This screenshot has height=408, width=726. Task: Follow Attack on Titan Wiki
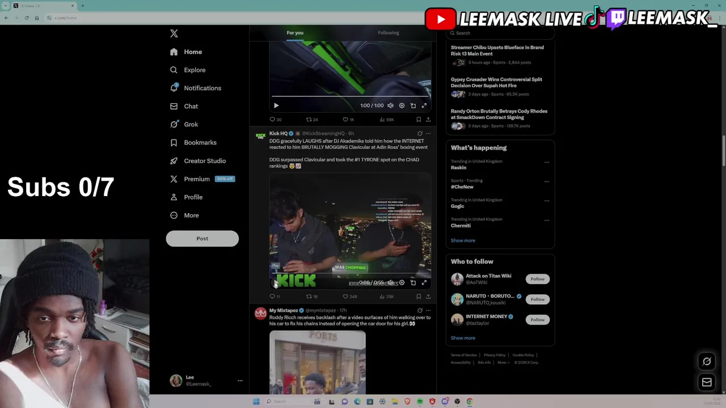click(x=538, y=279)
